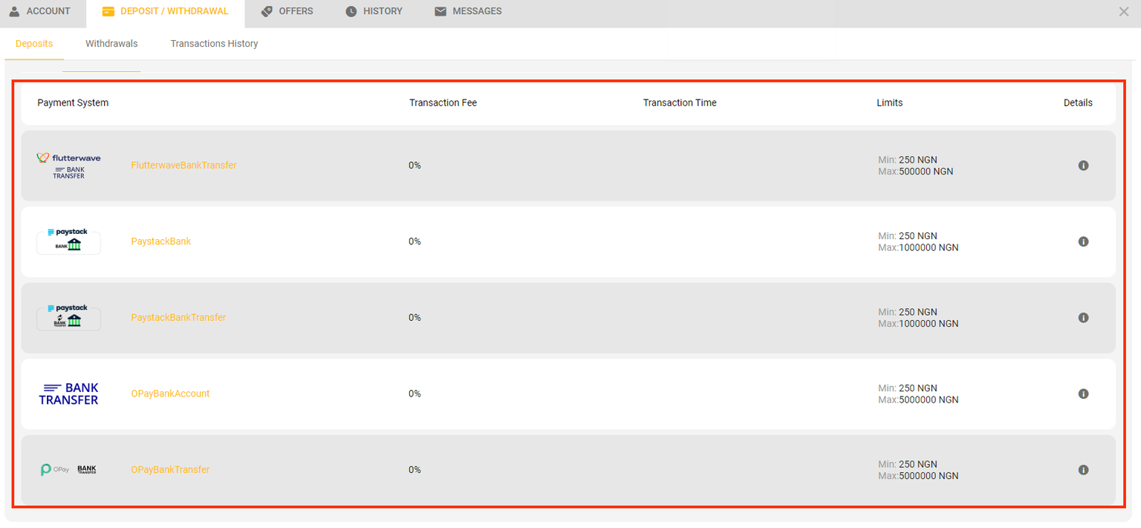
Task: Click the Messages envelope icon
Action: (x=440, y=11)
